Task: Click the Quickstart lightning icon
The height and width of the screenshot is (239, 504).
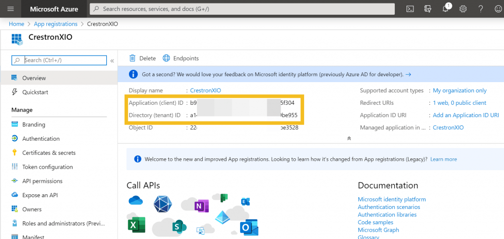Action: 14,92
